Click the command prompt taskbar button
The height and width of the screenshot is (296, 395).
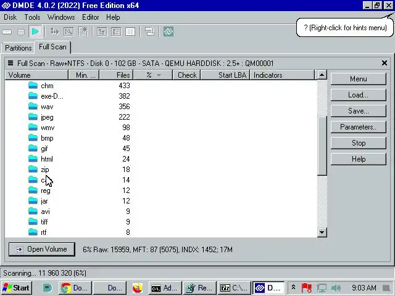coord(165,288)
